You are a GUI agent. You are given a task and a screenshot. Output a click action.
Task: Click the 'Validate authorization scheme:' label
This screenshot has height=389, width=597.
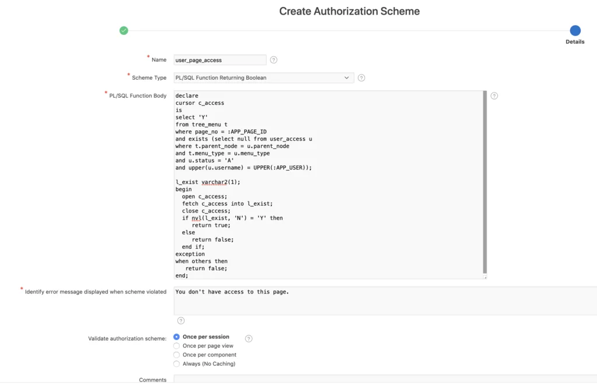tap(127, 338)
